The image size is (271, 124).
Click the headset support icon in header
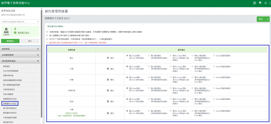tap(270, 3)
